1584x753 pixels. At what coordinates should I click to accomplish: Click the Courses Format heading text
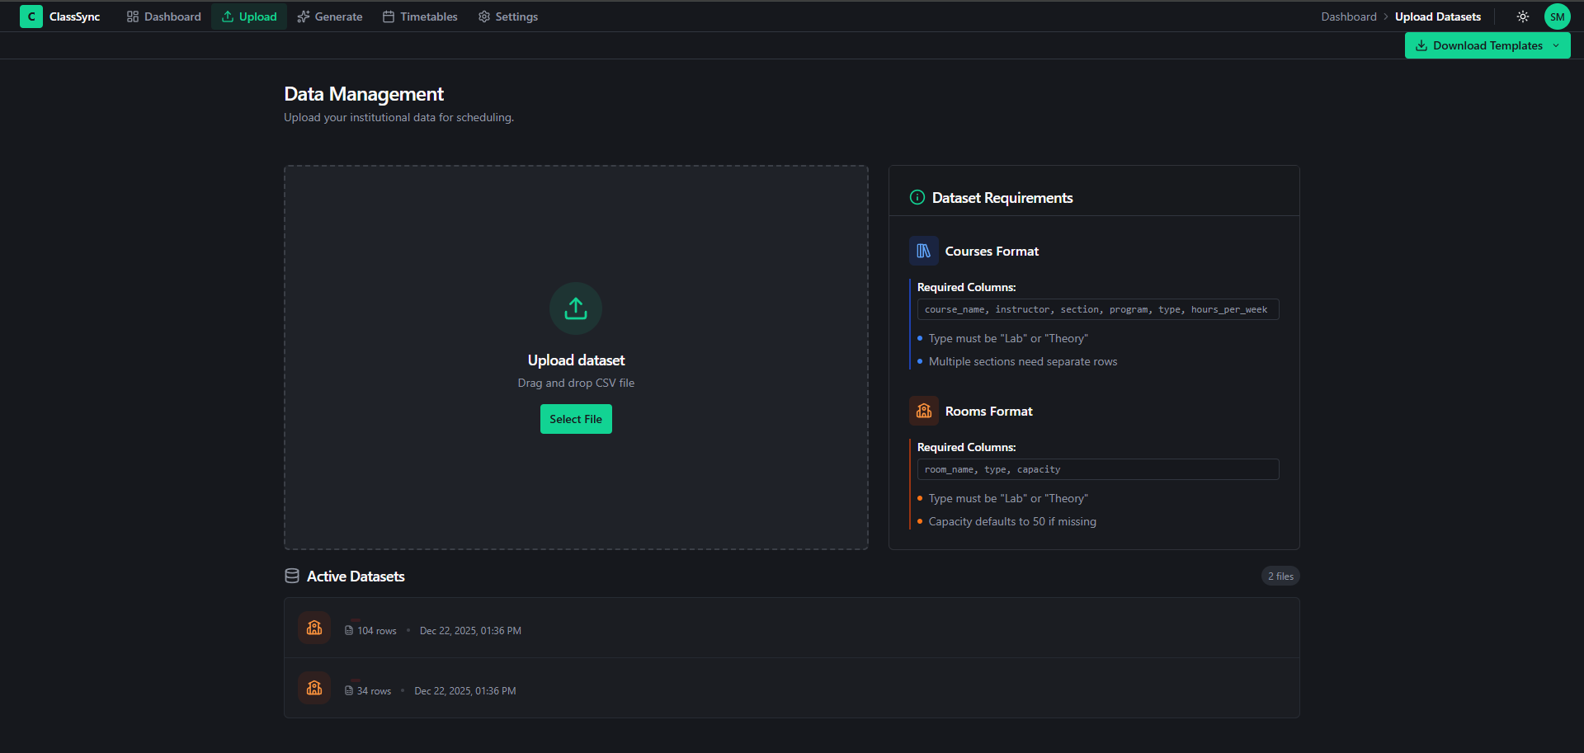(992, 252)
